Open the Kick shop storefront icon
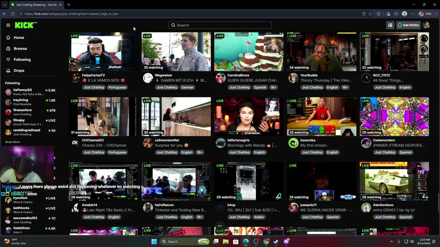This screenshot has width=440, height=247. pyautogui.click(x=390, y=25)
